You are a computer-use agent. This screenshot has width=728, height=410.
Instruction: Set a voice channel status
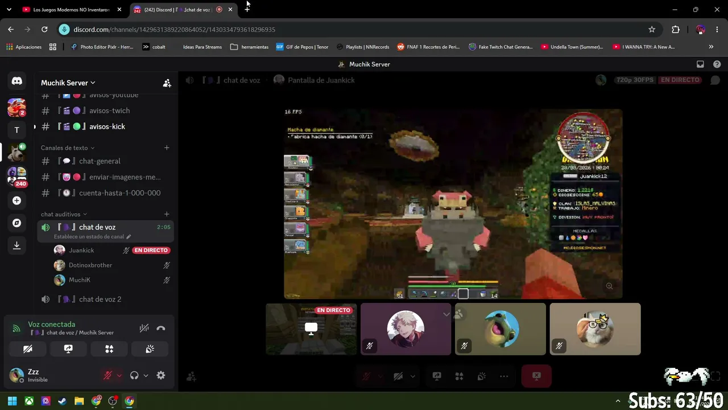(x=92, y=237)
